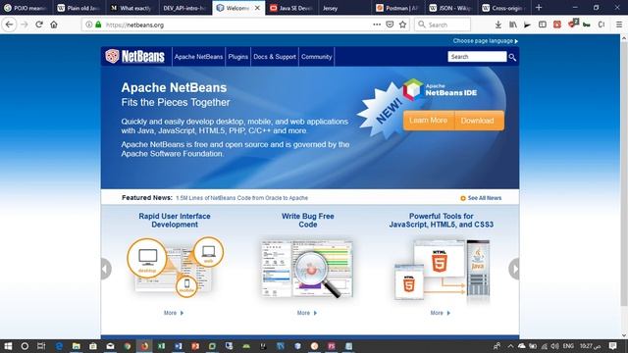Image resolution: width=628 pixels, height=353 pixels.
Task: Click the desktop/web/mobile UI thumbnail
Action: (175, 268)
